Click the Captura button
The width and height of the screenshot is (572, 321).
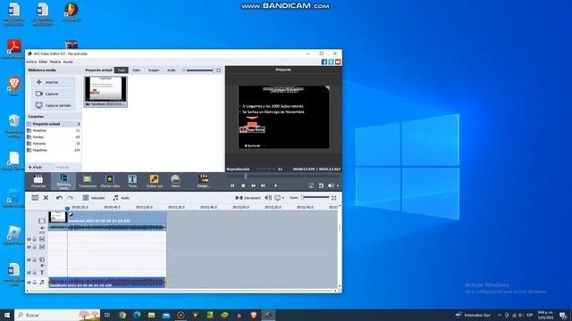point(54,94)
